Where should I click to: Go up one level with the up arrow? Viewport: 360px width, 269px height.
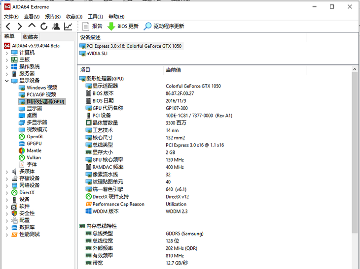click(32, 26)
